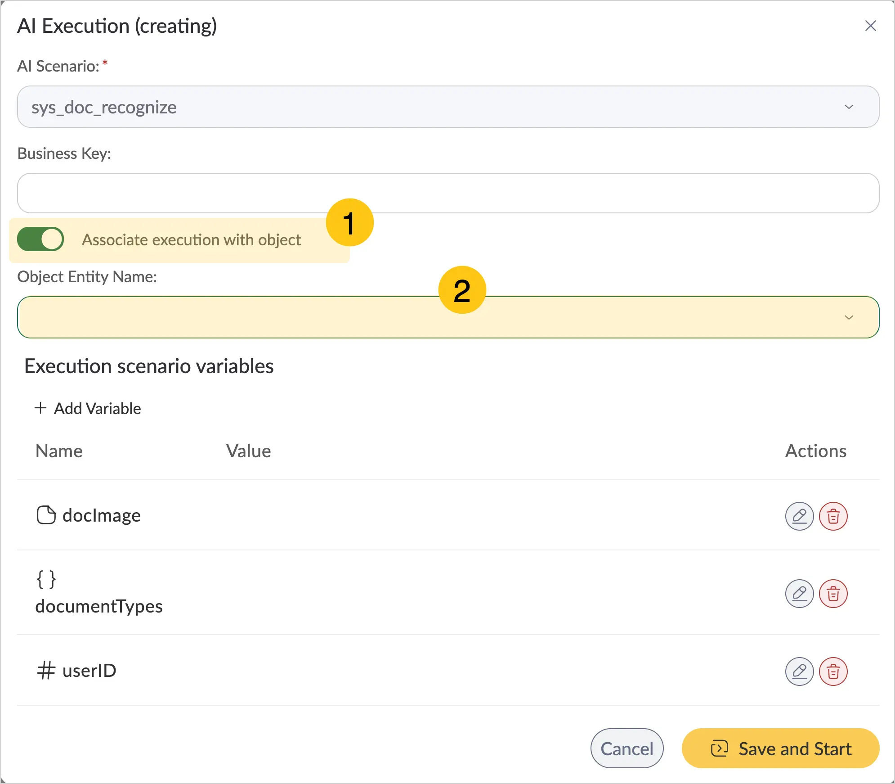The width and height of the screenshot is (895, 784).
Task: Focus the Business Key input field
Action: pos(448,193)
